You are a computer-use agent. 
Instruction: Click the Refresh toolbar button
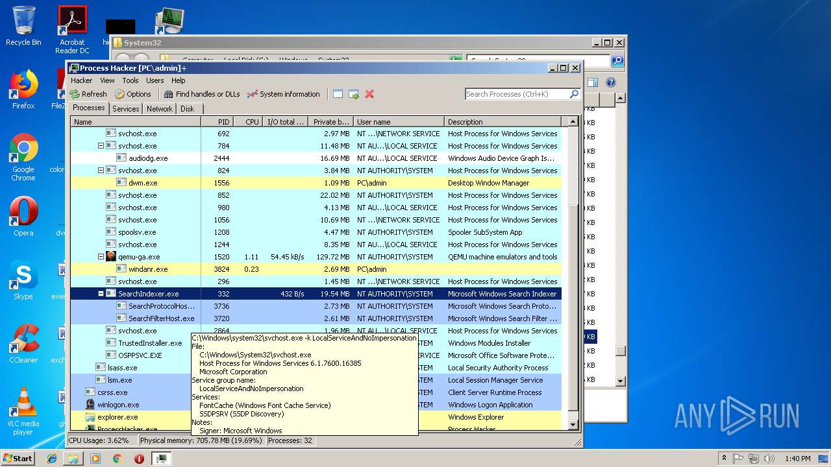88,94
